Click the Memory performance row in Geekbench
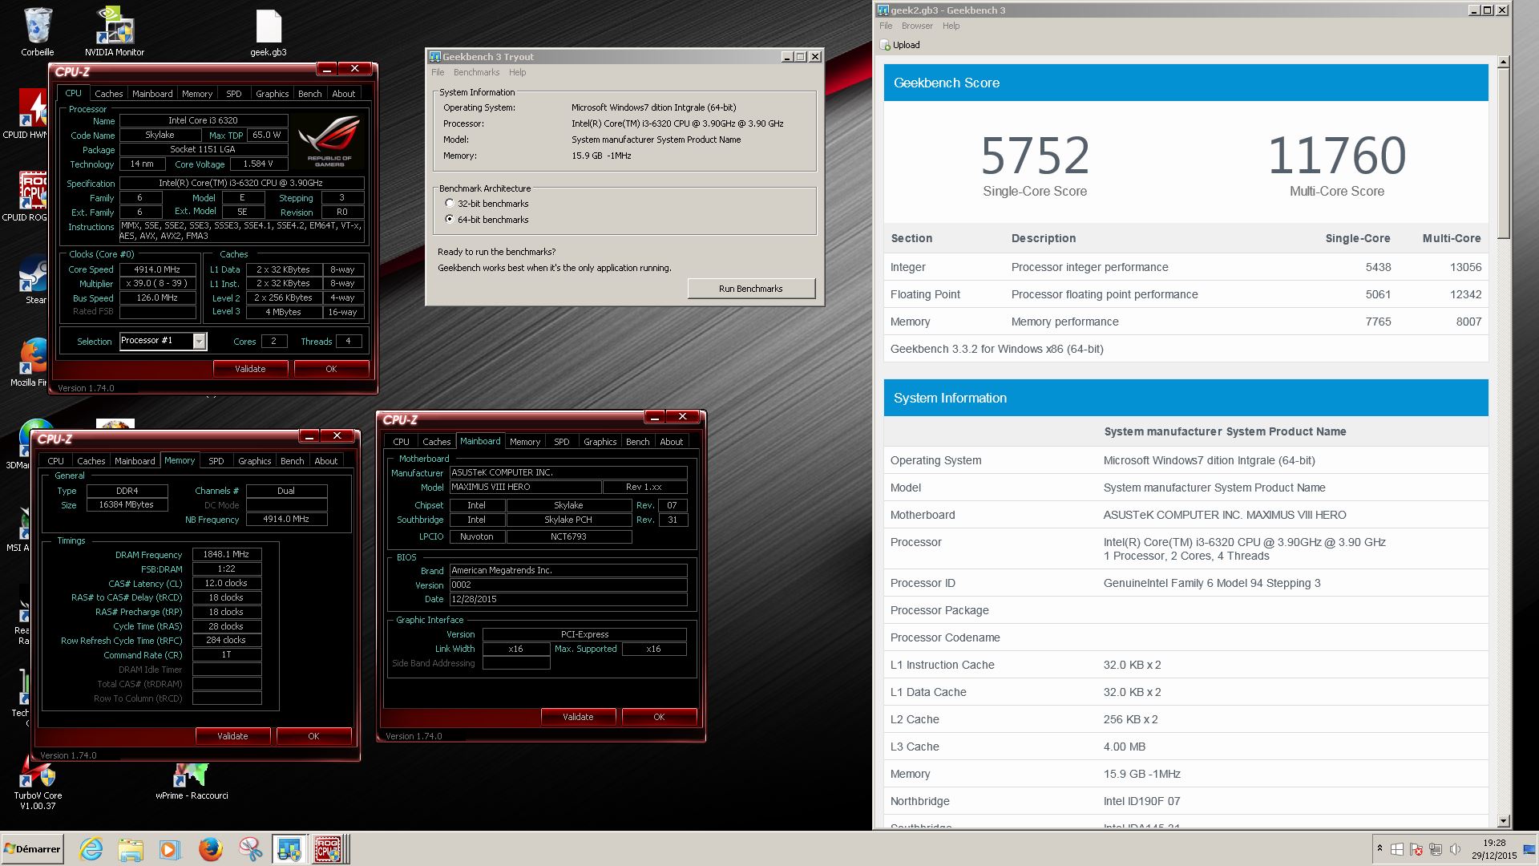 [x=1186, y=322]
